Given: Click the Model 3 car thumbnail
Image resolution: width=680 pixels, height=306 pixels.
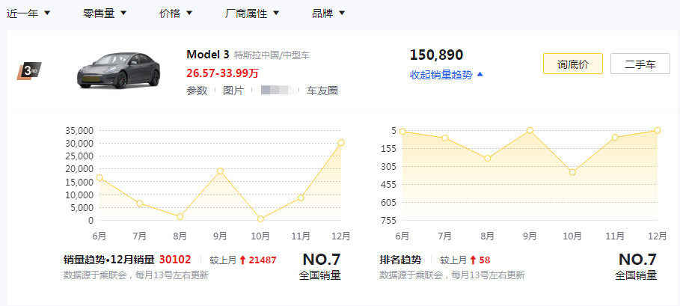Looking at the screenshot, I should (x=118, y=70).
